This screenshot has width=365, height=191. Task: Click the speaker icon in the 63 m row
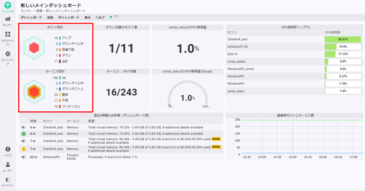tap(24, 157)
